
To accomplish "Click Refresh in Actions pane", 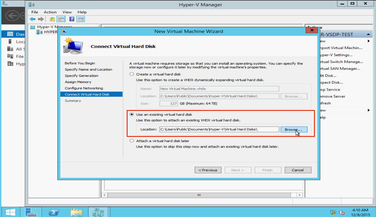I will pyautogui.click(x=325, y=103).
